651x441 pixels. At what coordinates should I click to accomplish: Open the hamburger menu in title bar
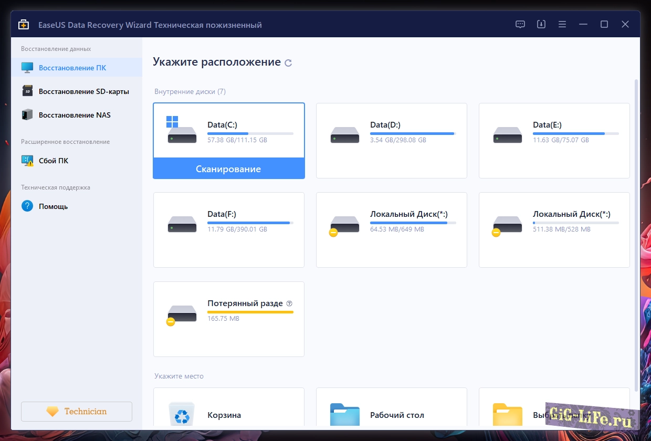[x=562, y=25]
